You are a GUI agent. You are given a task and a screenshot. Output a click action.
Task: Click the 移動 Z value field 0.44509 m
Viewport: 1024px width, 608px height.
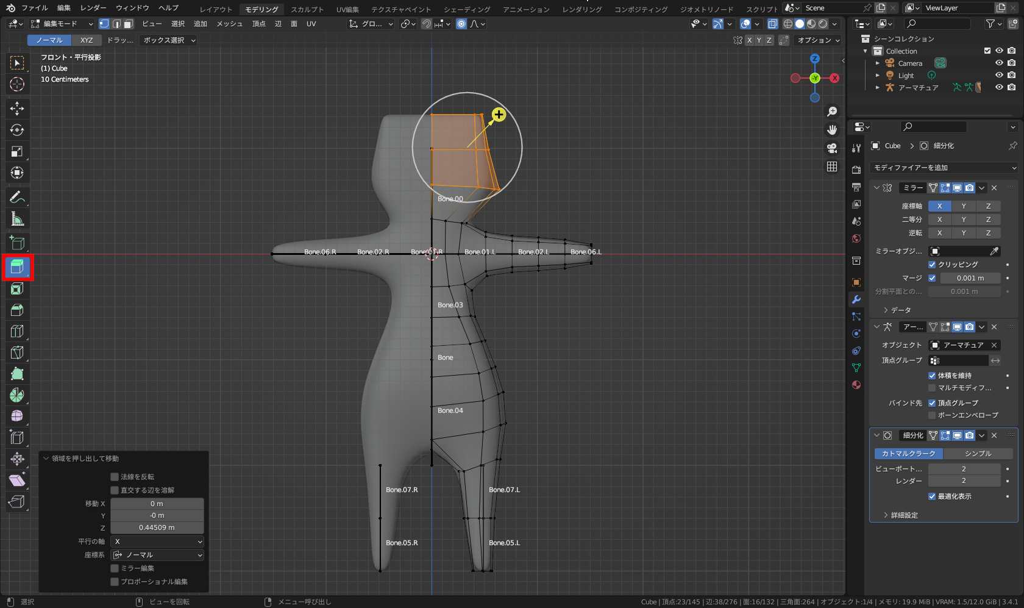157,528
